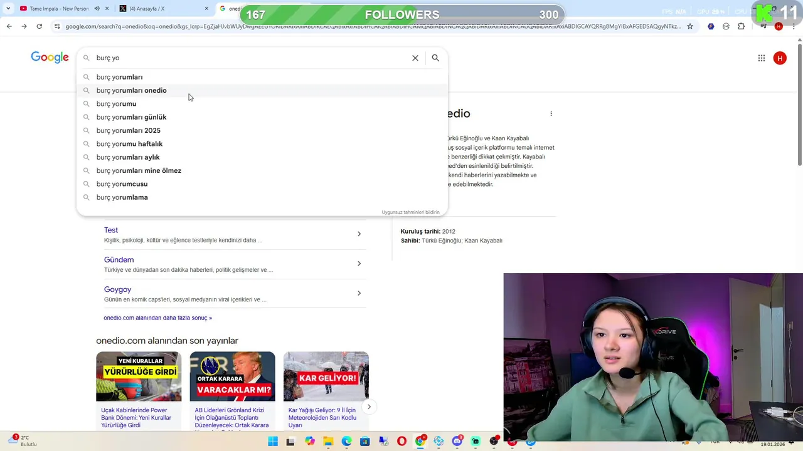Open the Test sitelink title

click(x=111, y=230)
